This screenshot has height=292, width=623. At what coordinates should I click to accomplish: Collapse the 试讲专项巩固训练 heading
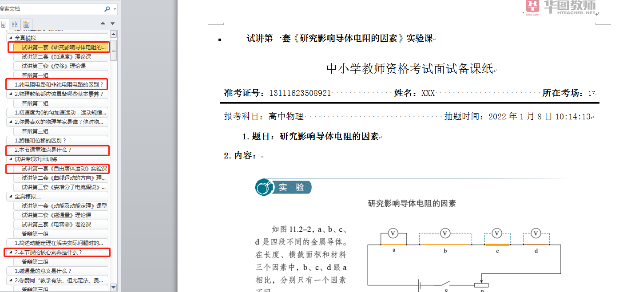[11, 159]
